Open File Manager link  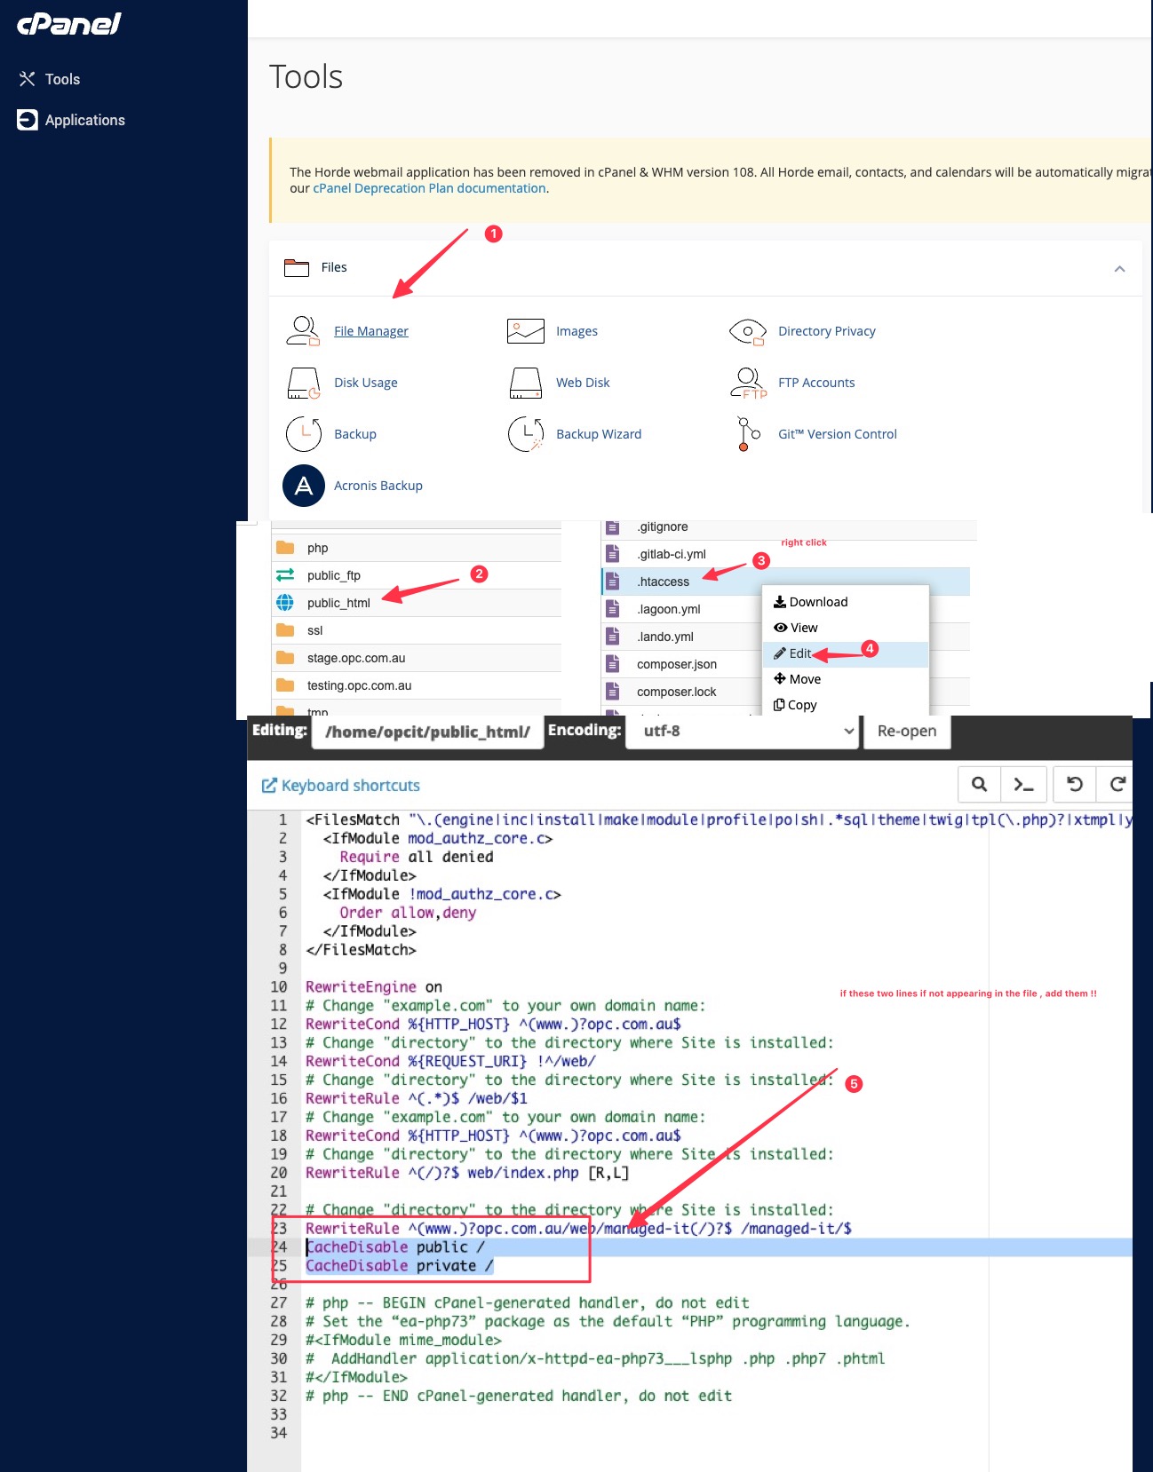[370, 331]
